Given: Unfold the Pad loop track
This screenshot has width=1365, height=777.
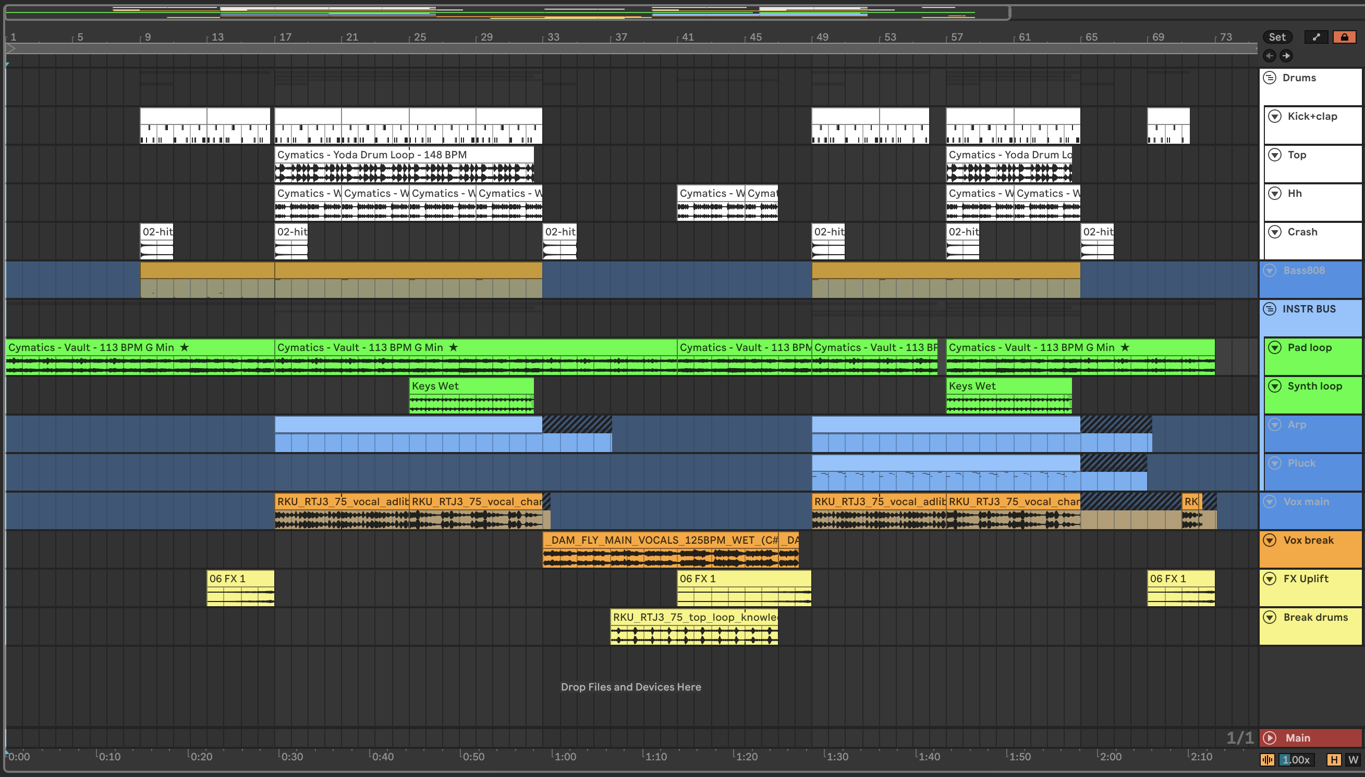Looking at the screenshot, I should tap(1275, 347).
